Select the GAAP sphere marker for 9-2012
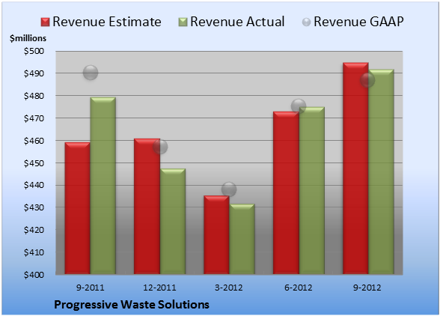The image size is (440, 316). click(367, 80)
